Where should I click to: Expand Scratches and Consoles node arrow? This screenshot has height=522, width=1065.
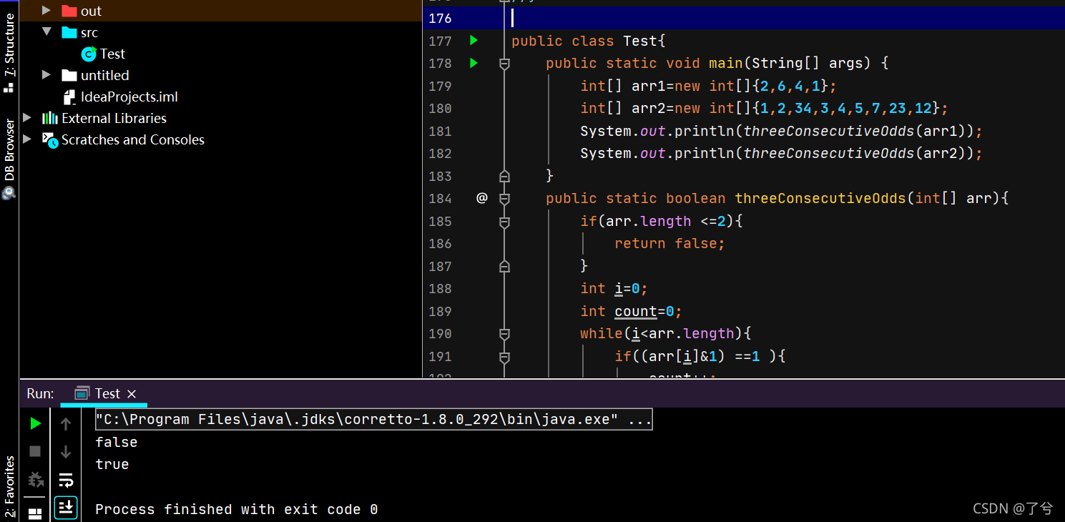pyautogui.click(x=27, y=139)
